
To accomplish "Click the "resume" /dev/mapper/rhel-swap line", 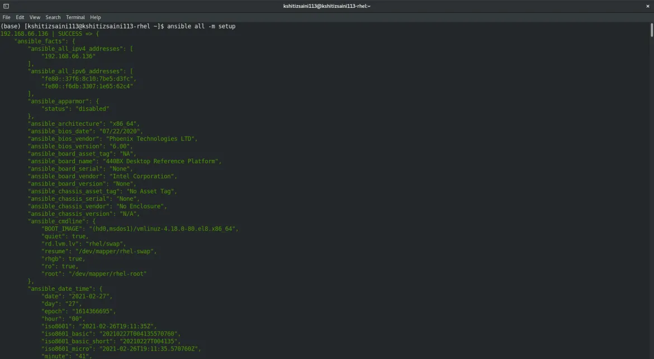I will [x=99, y=251].
